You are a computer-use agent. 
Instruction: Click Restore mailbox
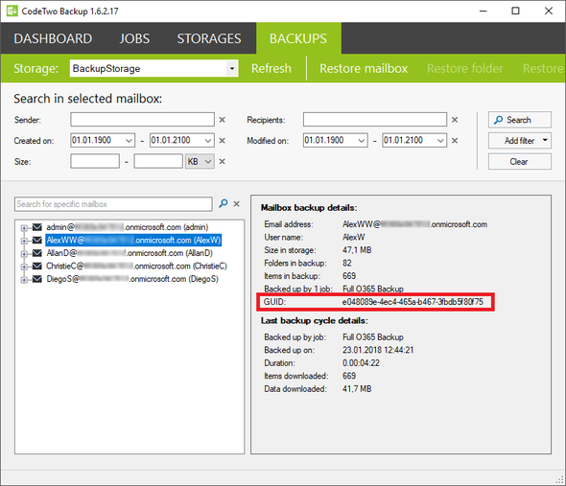click(x=364, y=69)
